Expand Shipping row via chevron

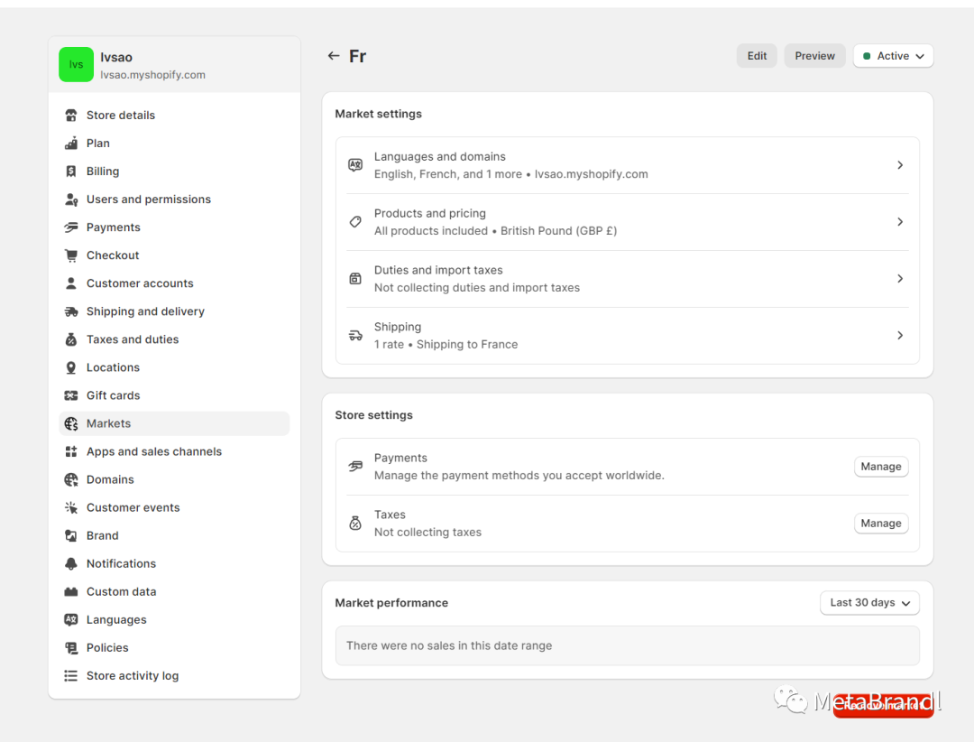[900, 335]
